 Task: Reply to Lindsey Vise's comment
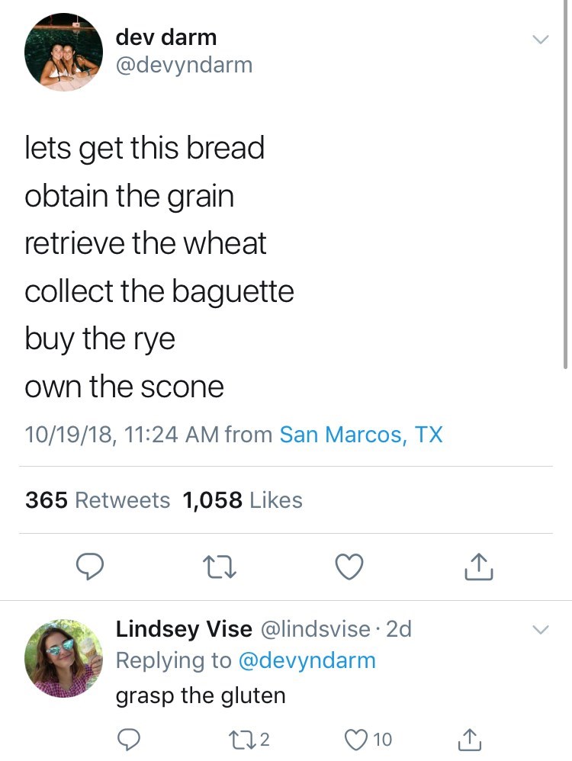127,738
